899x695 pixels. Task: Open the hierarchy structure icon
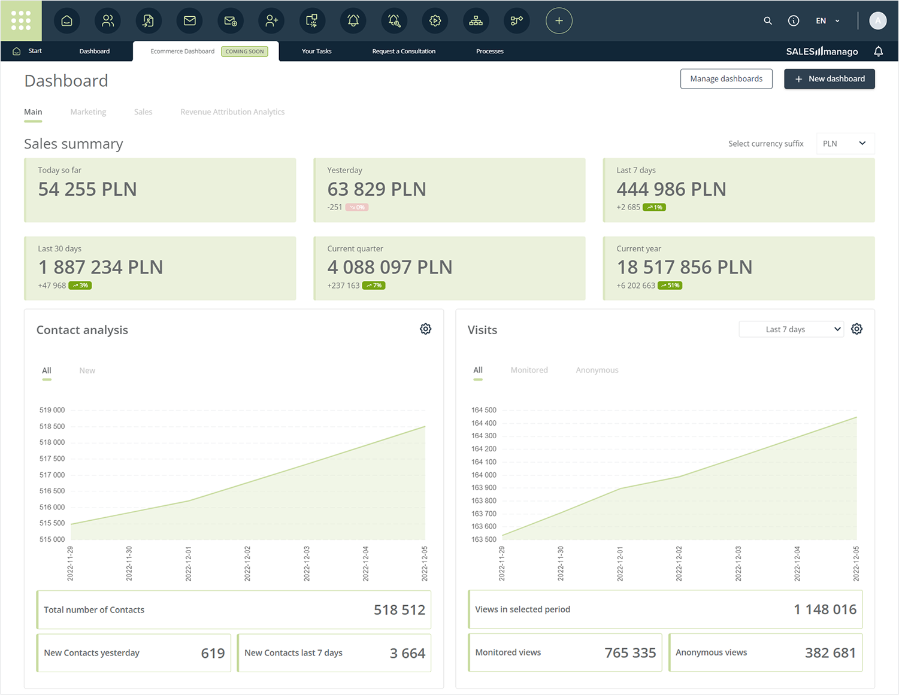tap(476, 21)
